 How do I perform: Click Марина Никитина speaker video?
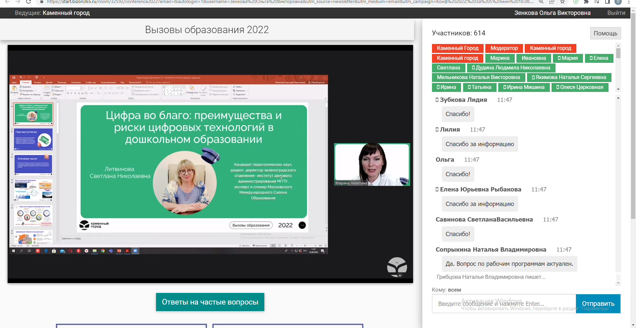372,164
